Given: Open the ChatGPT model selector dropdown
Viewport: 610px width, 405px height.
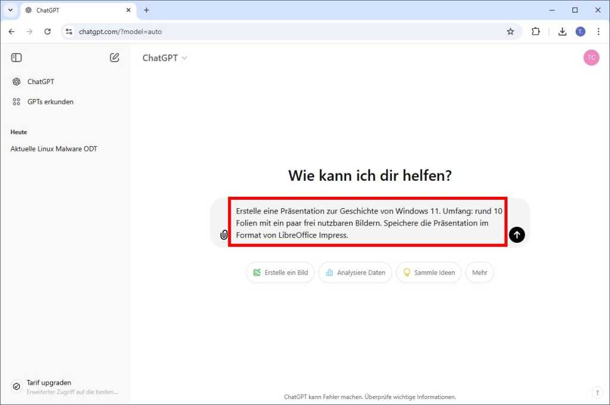Looking at the screenshot, I should pos(165,58).
